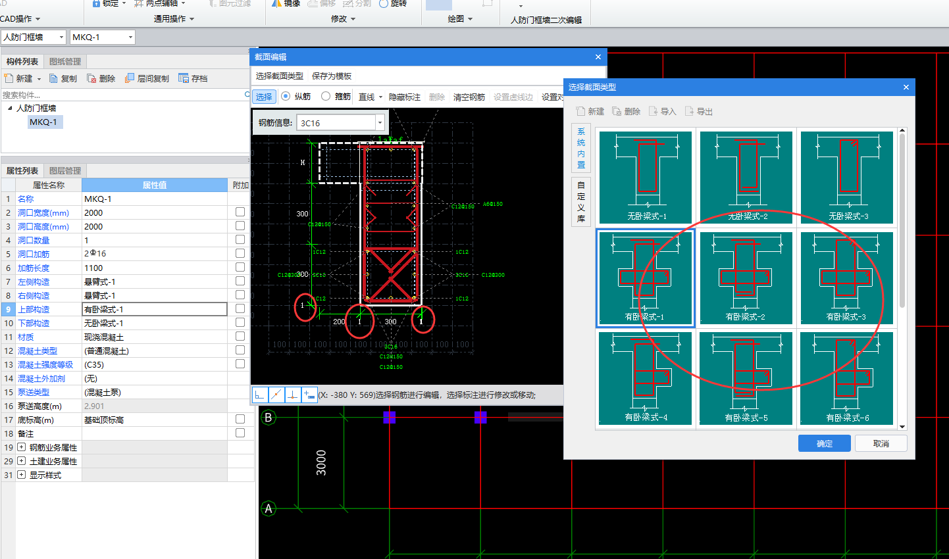949x559 pixels.
Task: Expand the 显示样式 group
Action: [x=21, y=475]
